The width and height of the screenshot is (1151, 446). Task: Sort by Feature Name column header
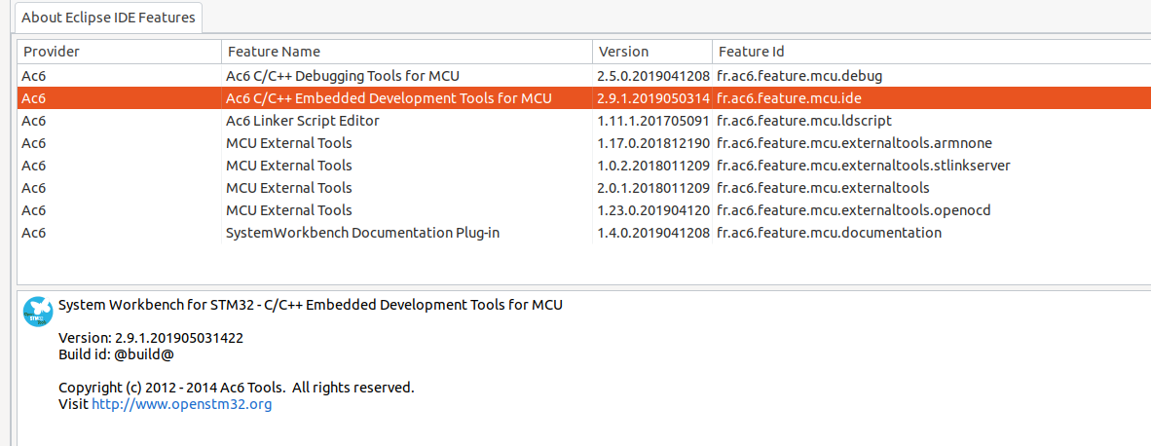[x=273, y=52]
